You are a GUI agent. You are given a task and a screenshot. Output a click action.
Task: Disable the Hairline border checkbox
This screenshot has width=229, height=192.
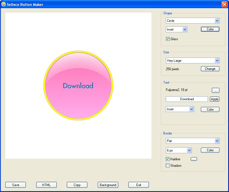168,159
